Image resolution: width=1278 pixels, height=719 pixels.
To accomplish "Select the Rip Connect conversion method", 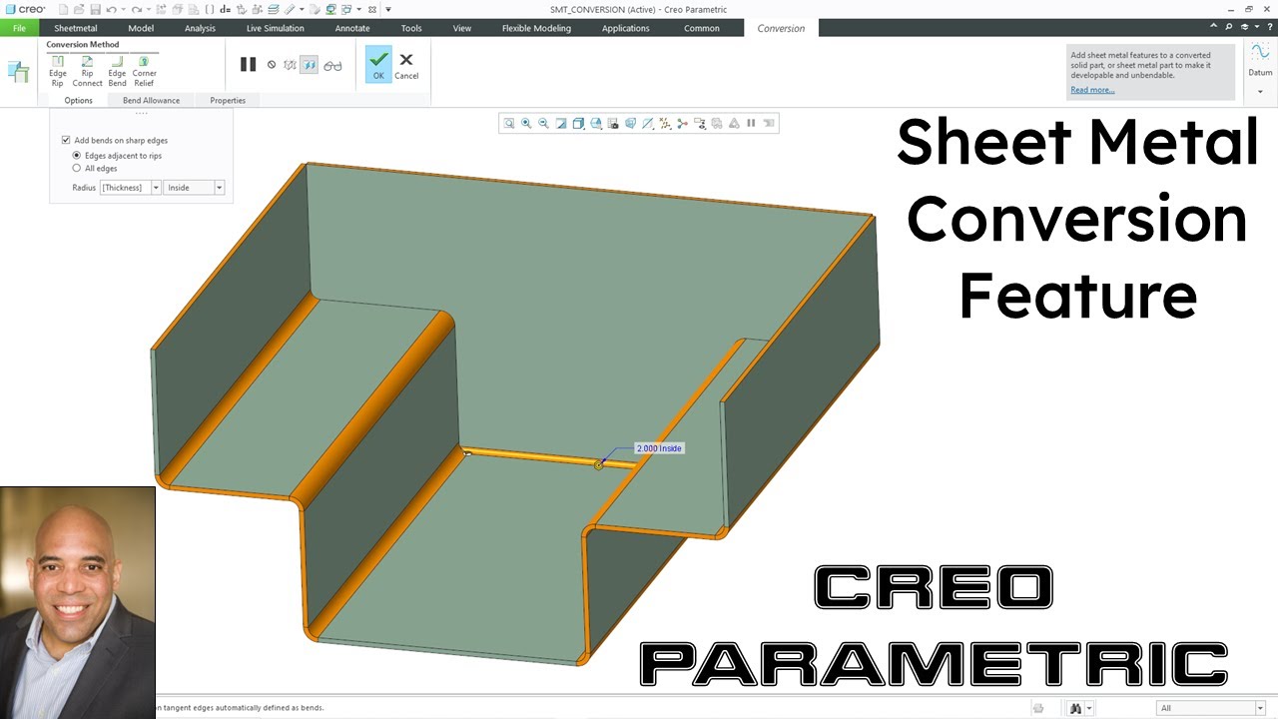I will (87, 71).
